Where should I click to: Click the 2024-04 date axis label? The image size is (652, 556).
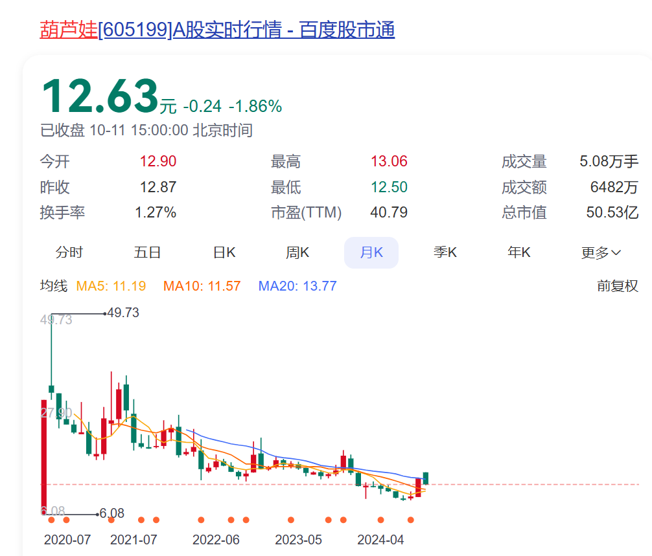tap(380, 539)
